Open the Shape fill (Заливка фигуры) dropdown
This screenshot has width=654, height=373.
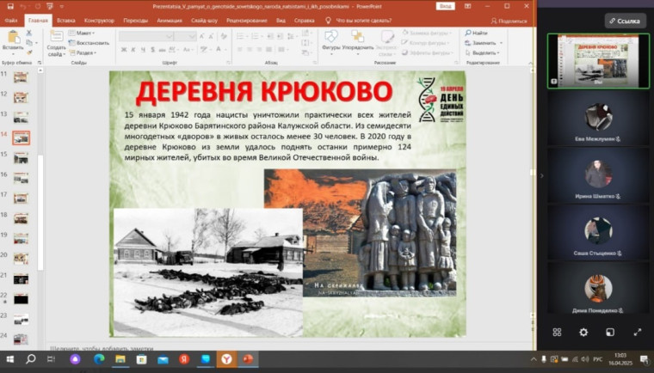(x=427, y=33)
